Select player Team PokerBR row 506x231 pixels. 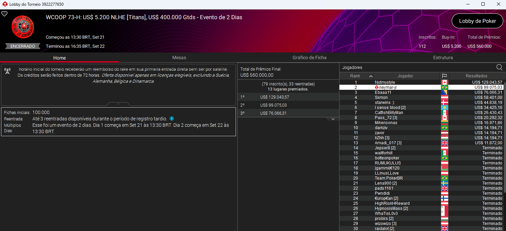421,178
